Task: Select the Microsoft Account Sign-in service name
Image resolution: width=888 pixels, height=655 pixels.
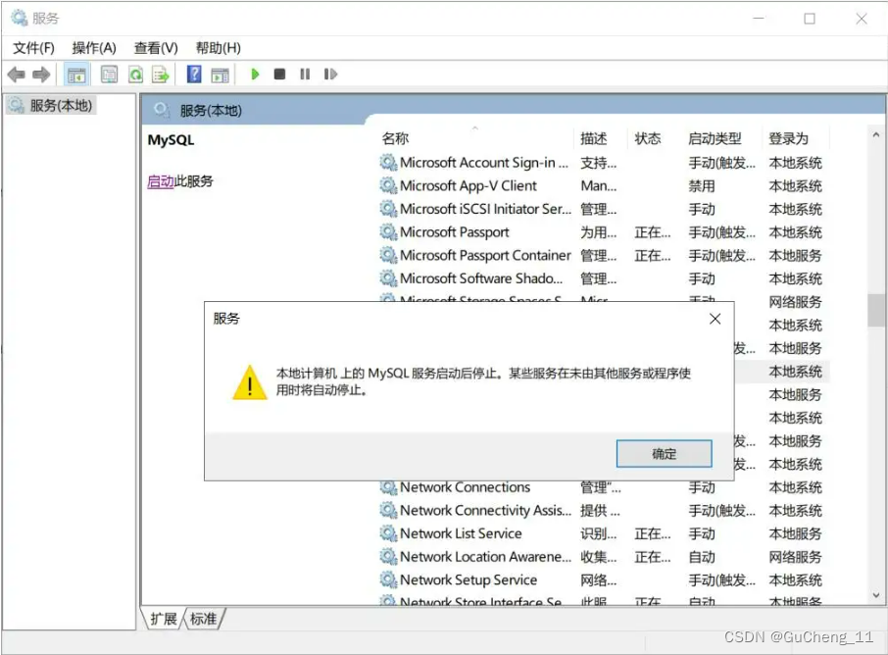Action: [484, 163]
